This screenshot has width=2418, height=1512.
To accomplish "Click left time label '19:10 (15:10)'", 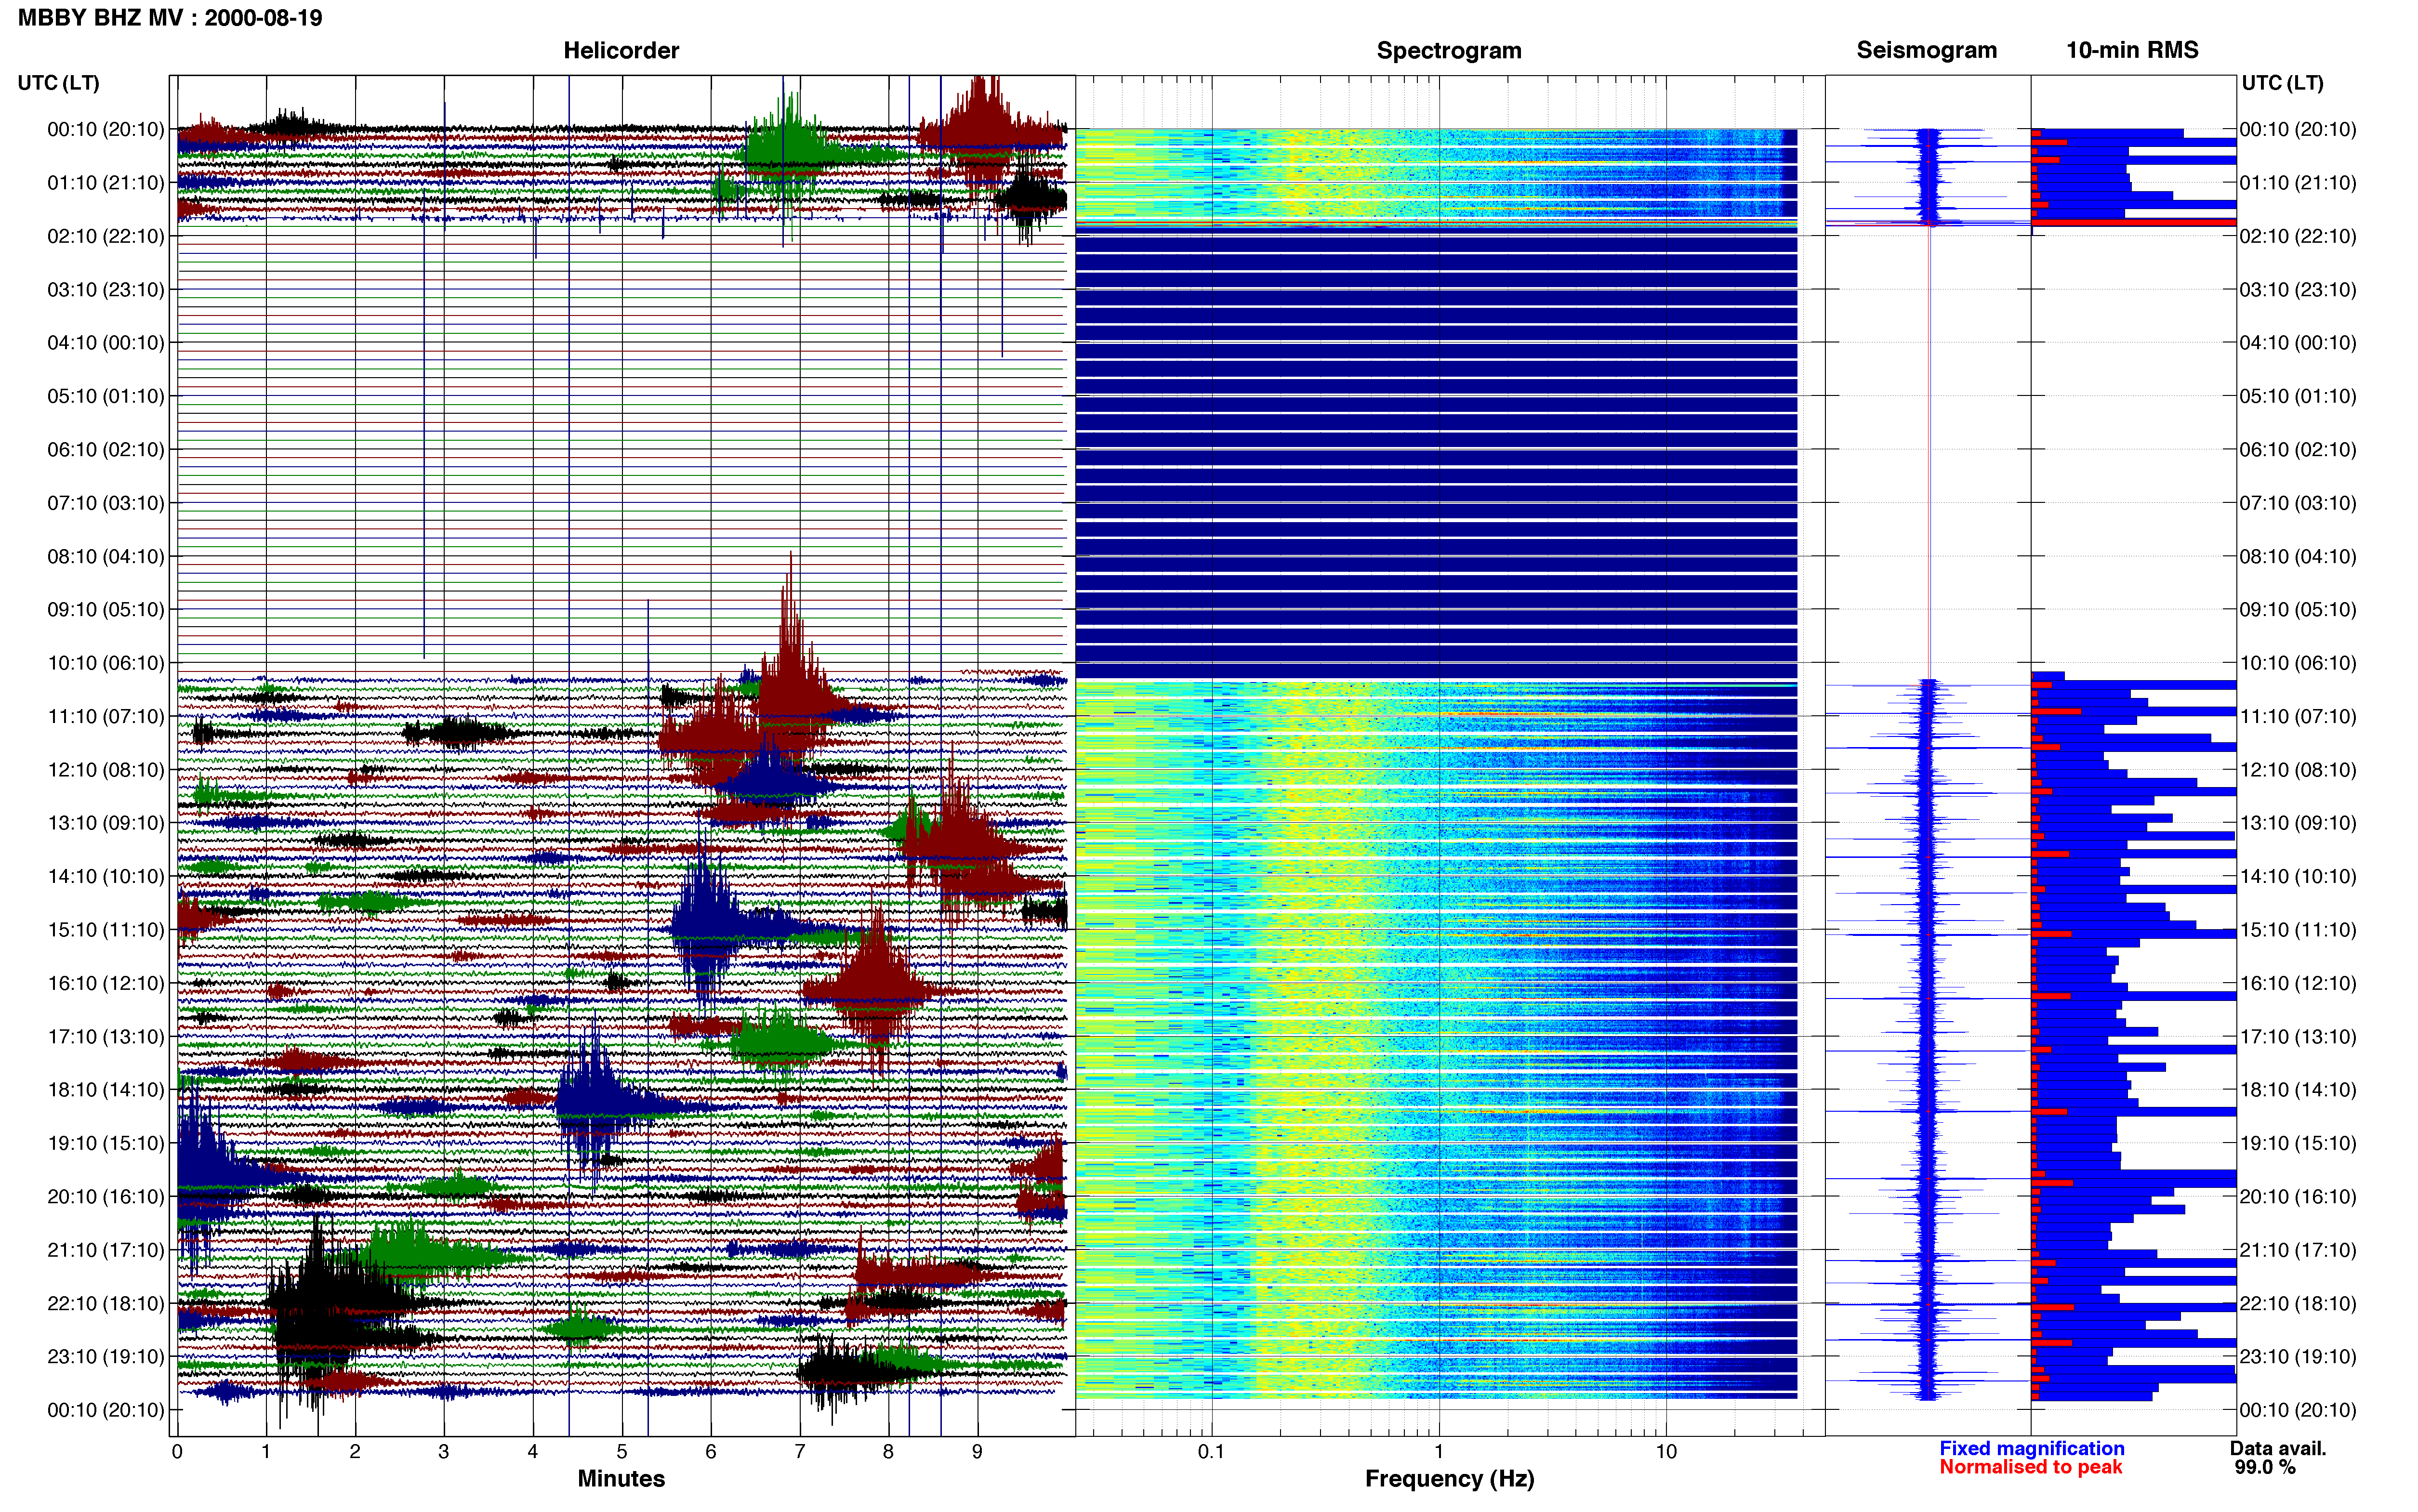I will pos(106,1143).
